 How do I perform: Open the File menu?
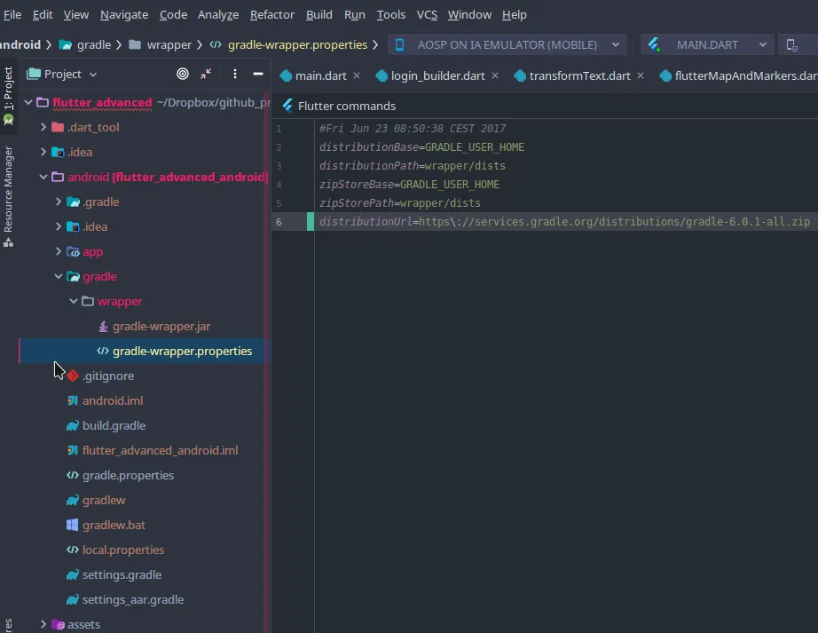(x=12, y=14)
